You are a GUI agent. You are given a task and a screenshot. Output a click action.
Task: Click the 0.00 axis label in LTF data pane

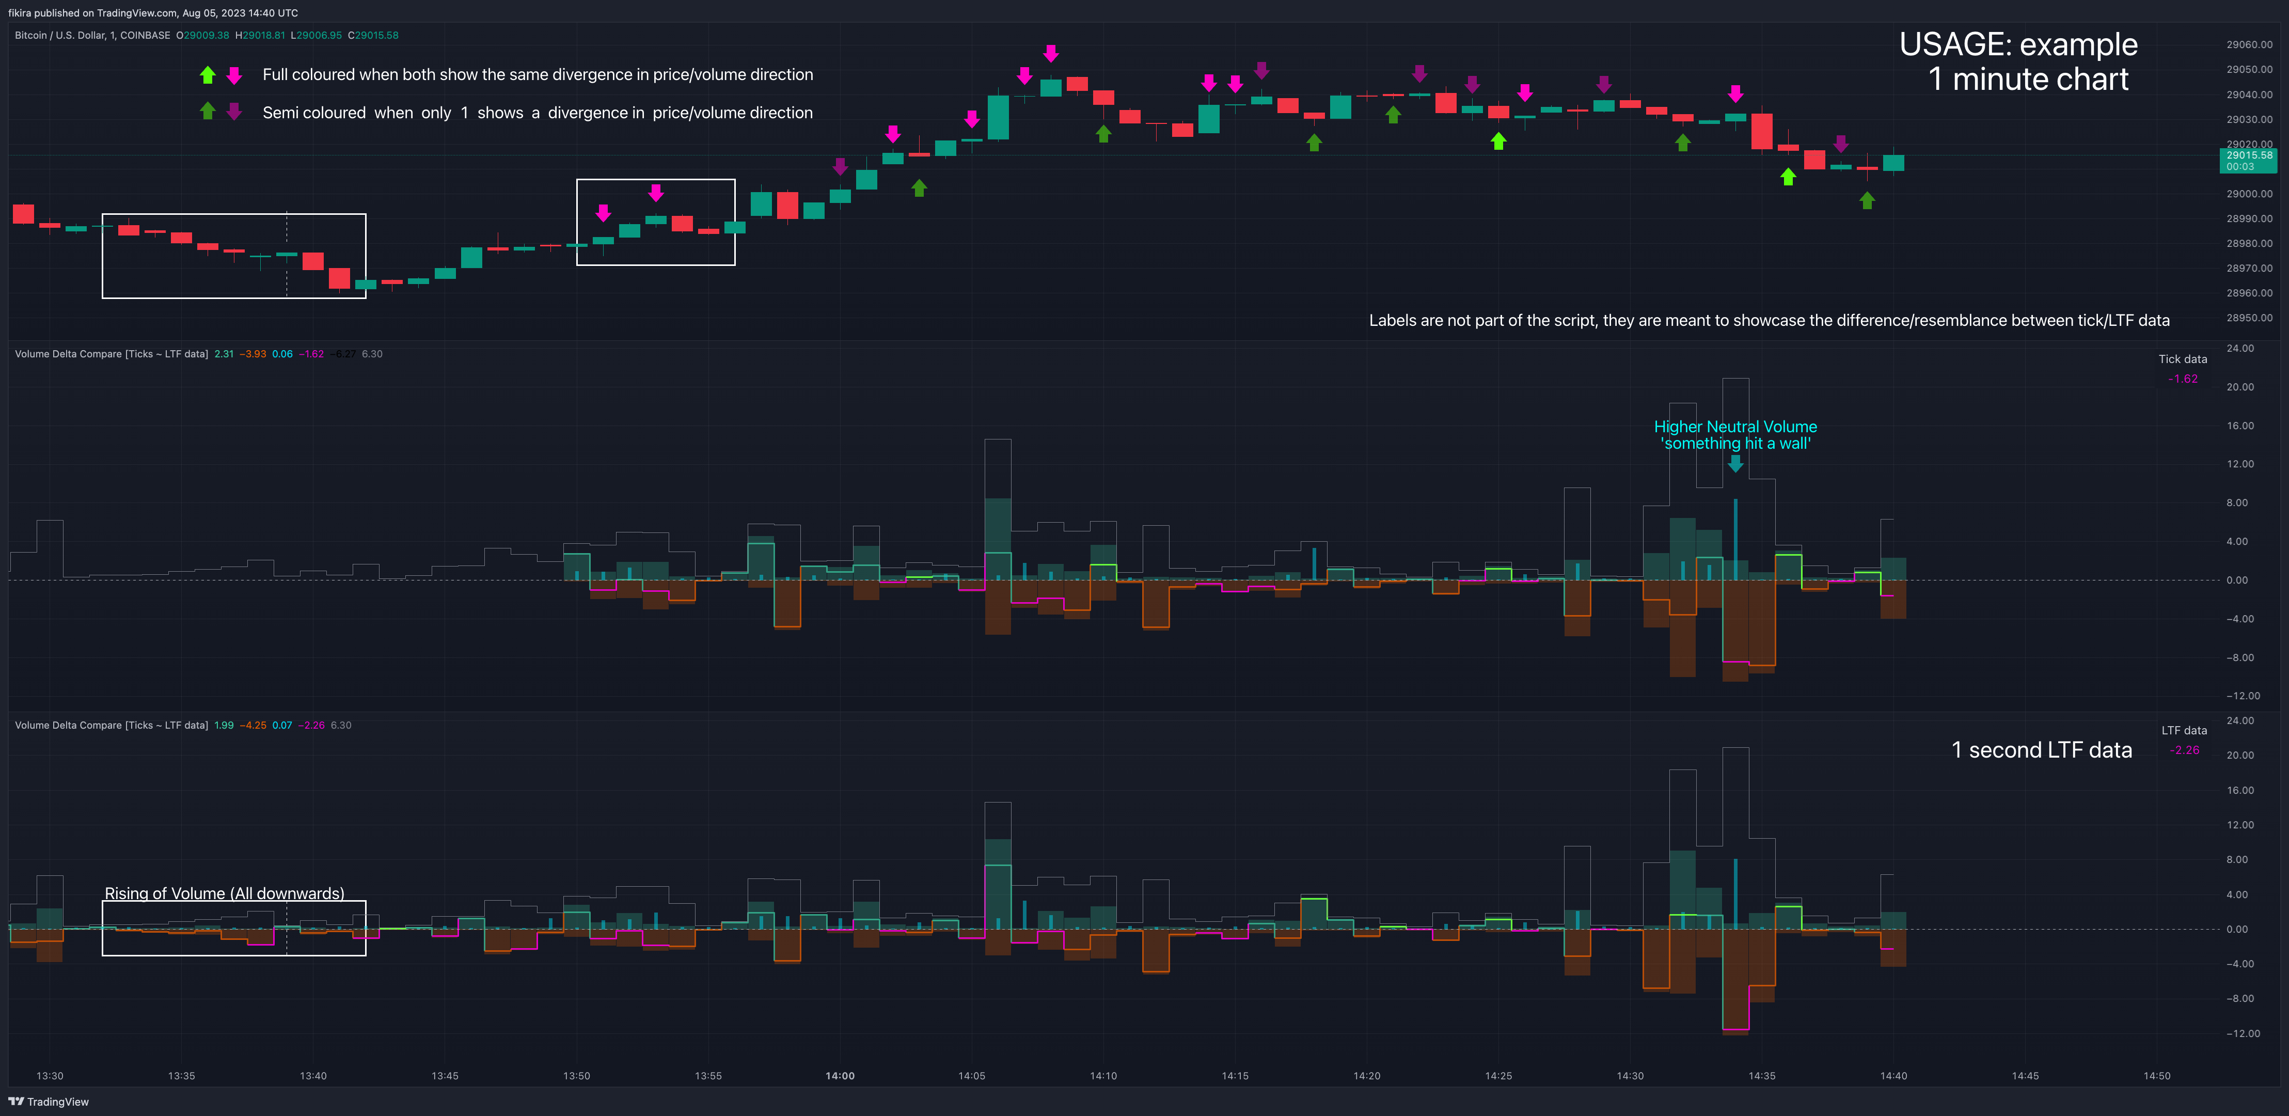2236,930
